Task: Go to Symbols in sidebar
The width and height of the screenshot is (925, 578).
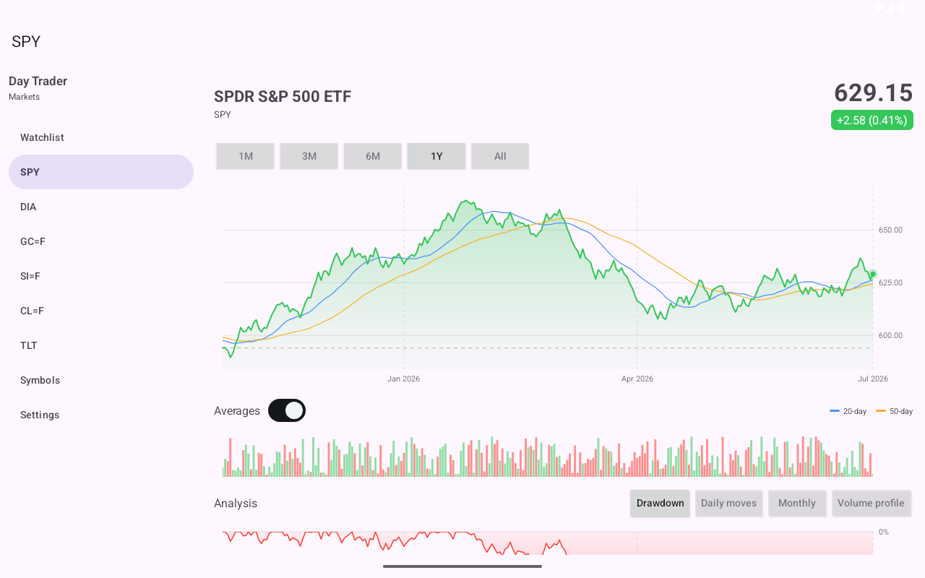Action: [x=101, y=380]
